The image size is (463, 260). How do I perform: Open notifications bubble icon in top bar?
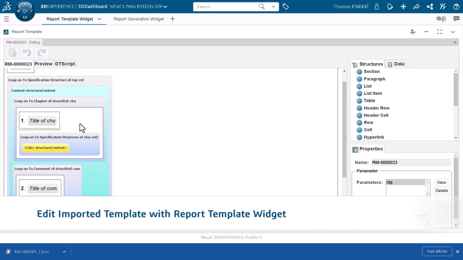coord(390,6)
